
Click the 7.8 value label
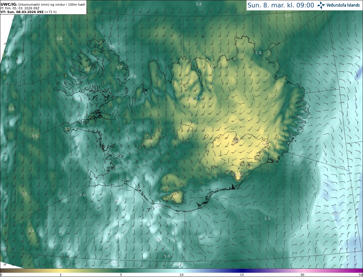click(x=4, y=248)
